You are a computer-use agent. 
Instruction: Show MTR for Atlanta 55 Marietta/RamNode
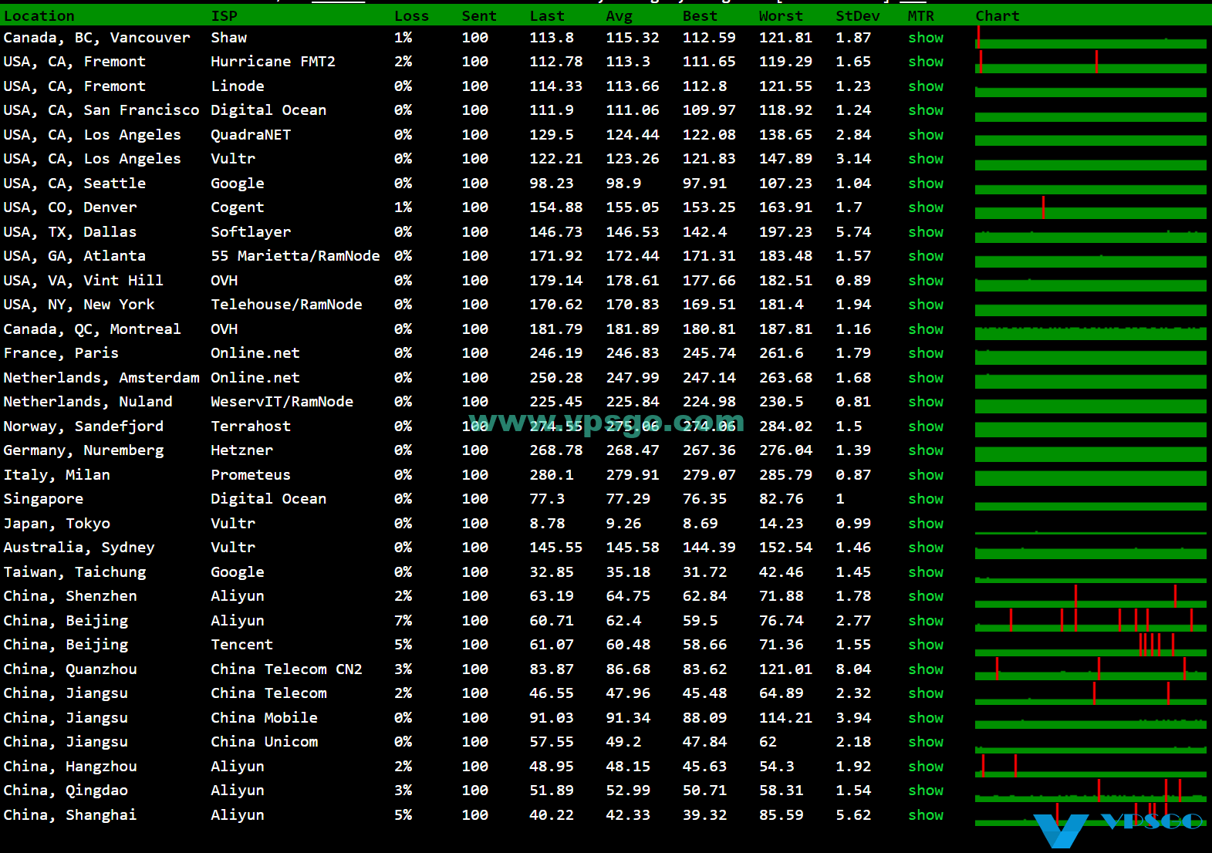[925, 256]
